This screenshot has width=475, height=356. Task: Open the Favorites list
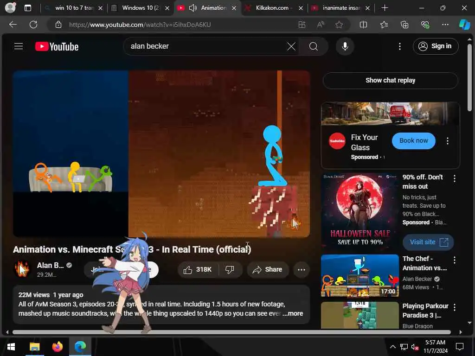384,25
